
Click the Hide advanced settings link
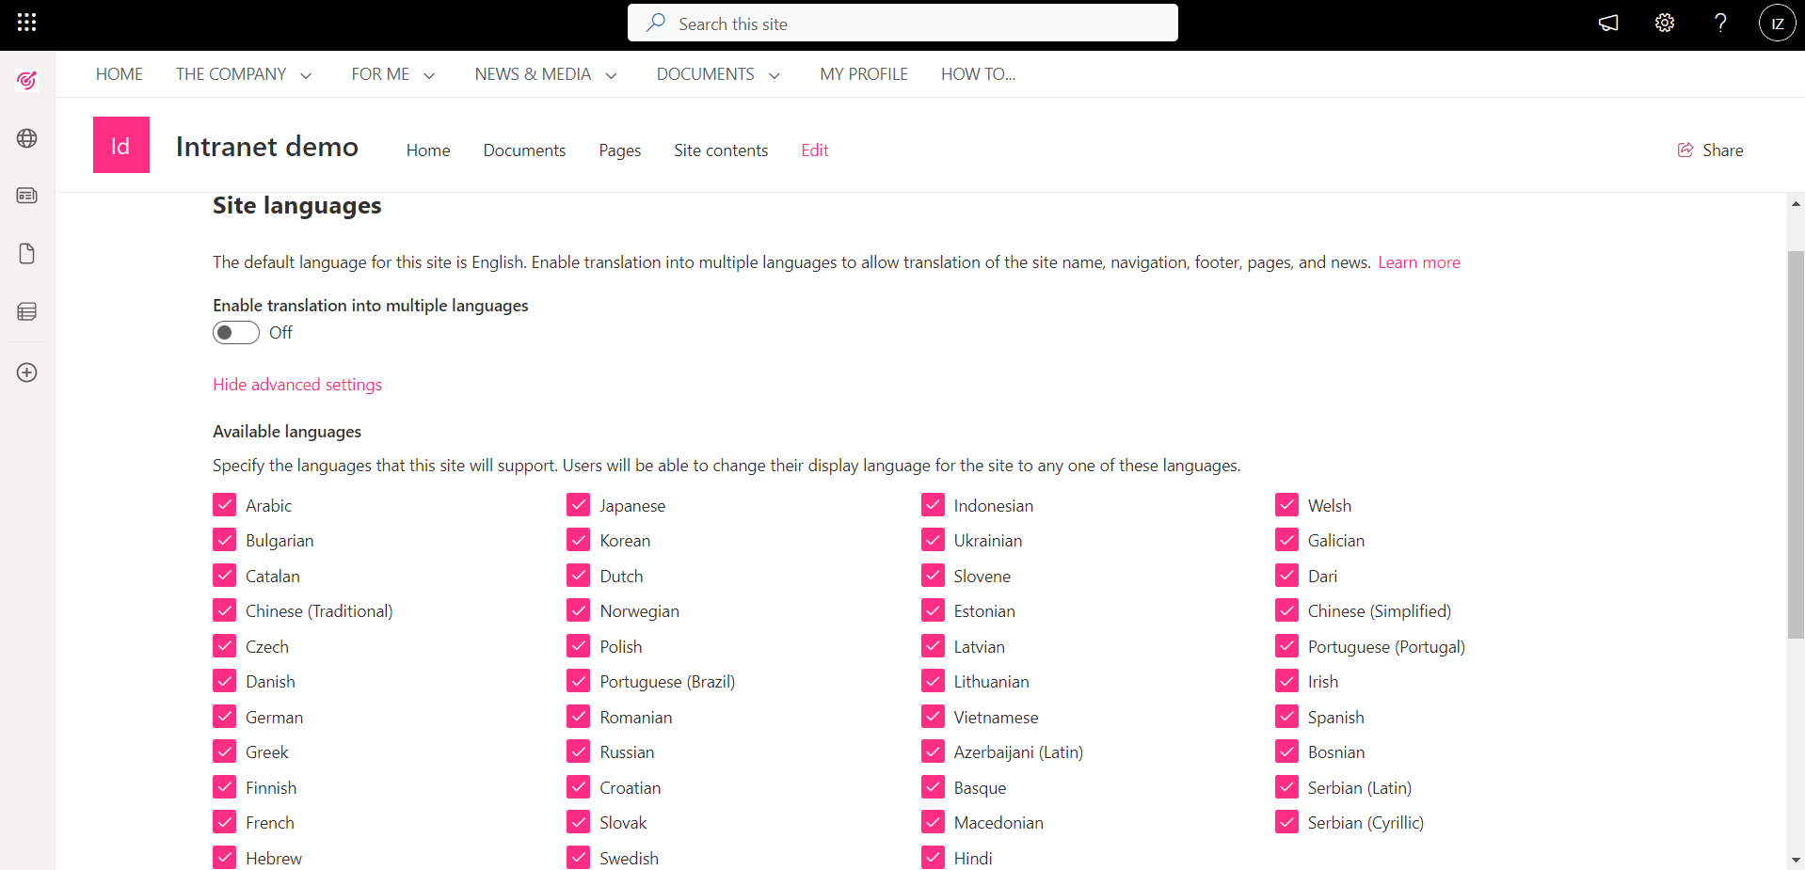point(297,385)
